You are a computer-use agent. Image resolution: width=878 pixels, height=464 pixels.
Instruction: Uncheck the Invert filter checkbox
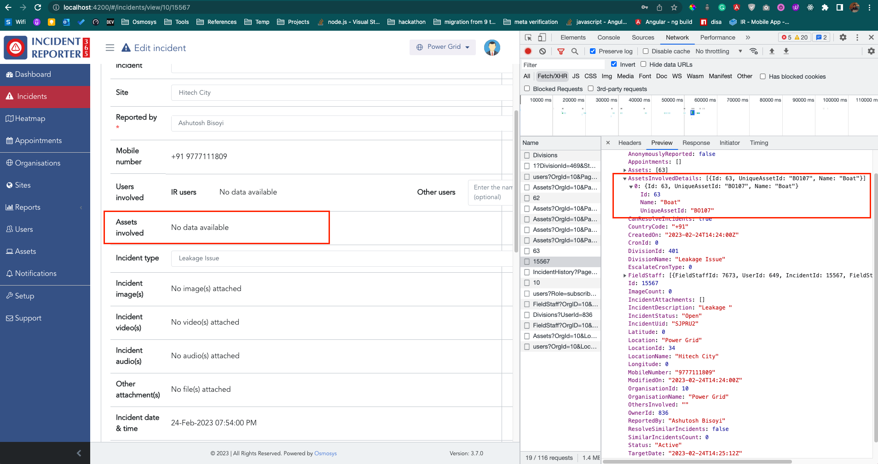pyautogui.click(x=614, y=64)
